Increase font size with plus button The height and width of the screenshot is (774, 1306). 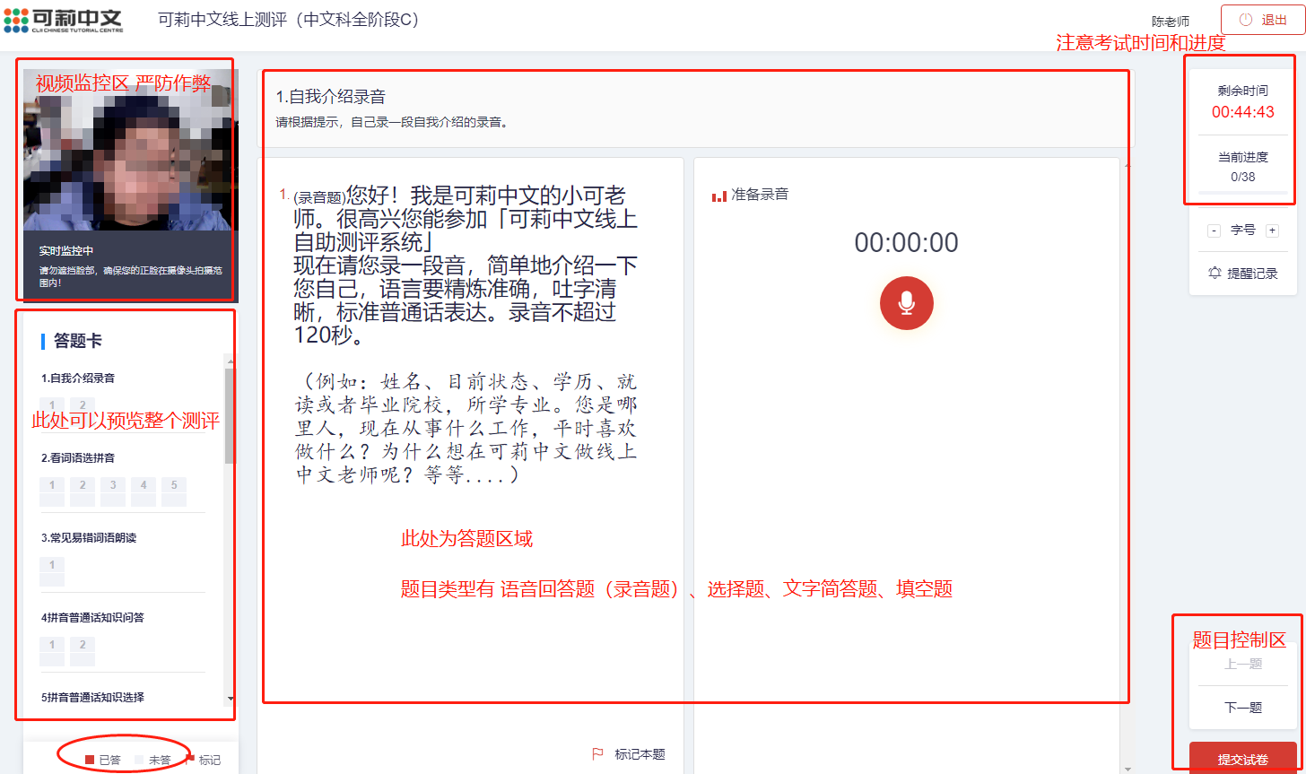click(x=1271, y=230)
